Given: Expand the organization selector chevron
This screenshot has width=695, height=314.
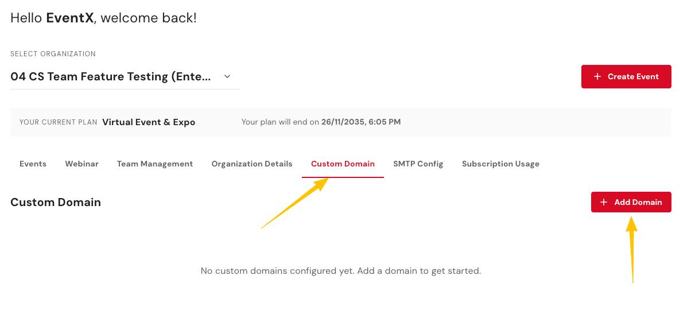Looking at the screenshot, I should (x=227, y=76).
